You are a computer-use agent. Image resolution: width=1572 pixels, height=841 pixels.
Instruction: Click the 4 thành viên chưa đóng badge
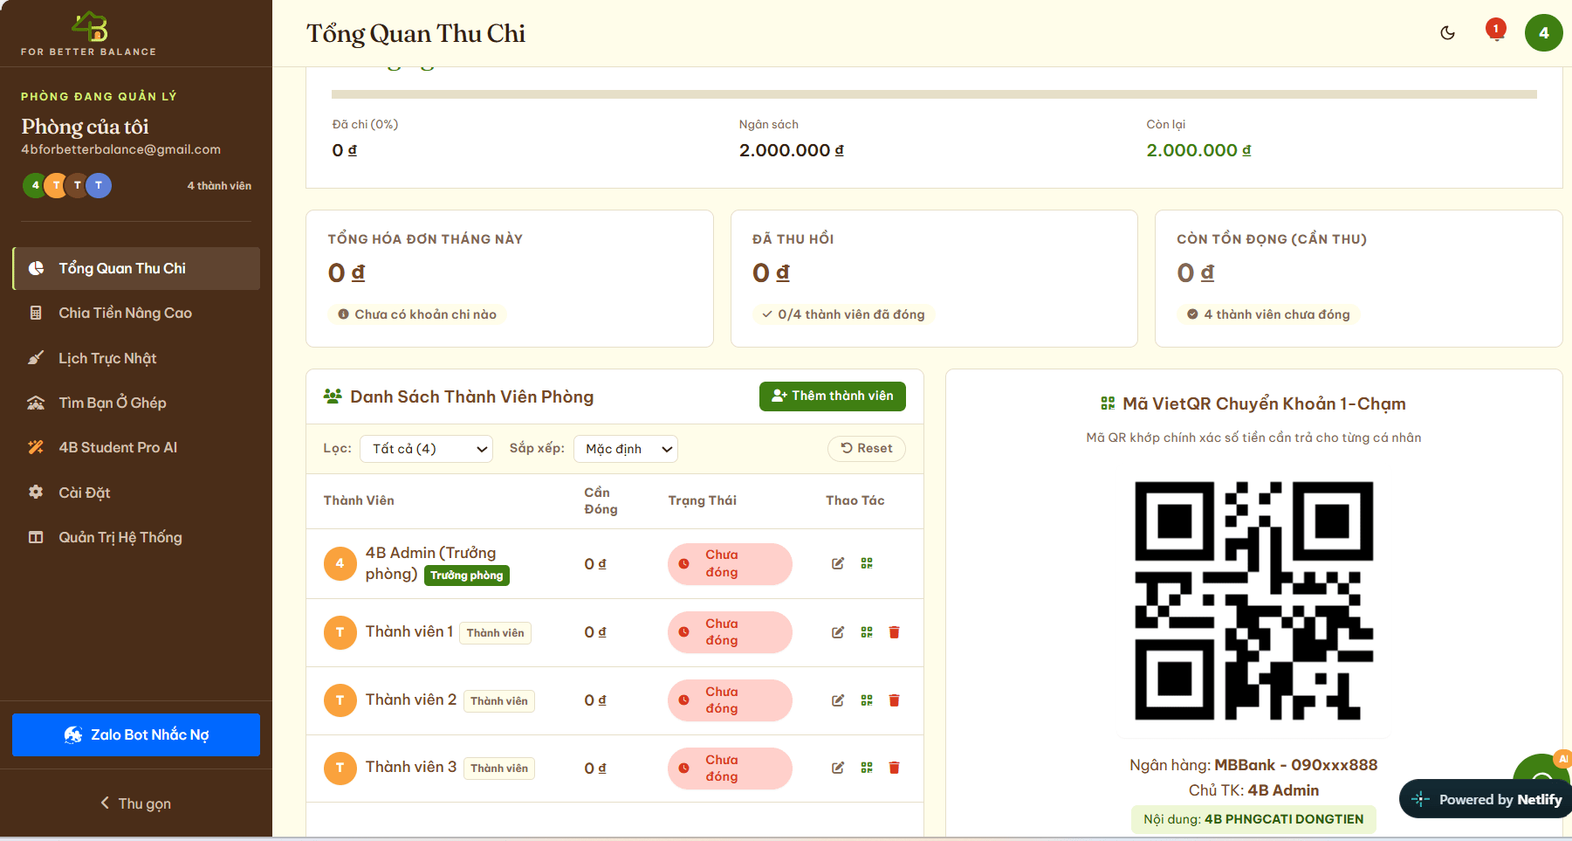click(1268, 314)
